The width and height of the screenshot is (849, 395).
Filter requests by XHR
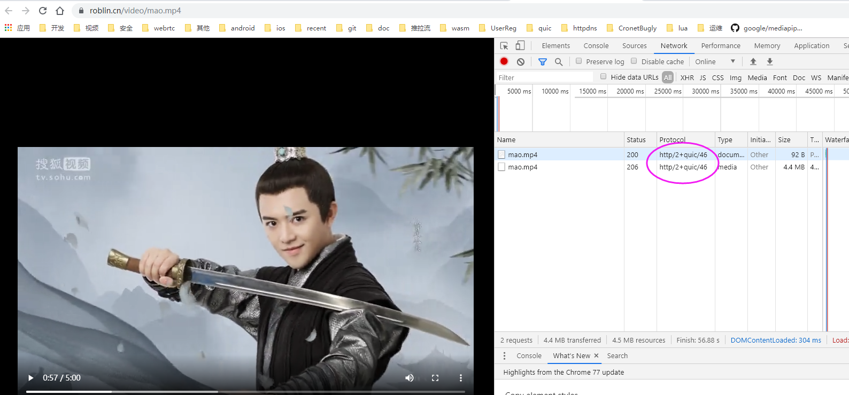click(687, 78)
